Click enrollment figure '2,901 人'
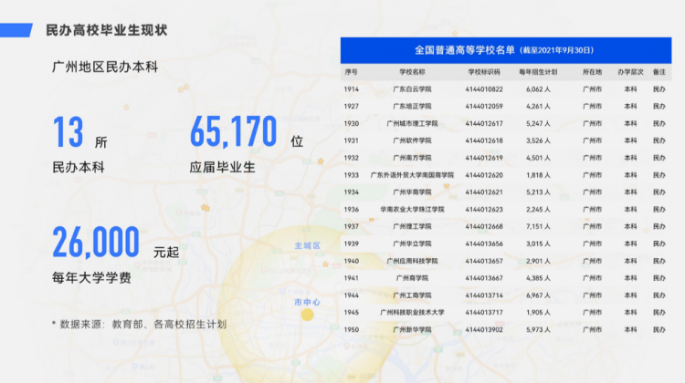This screenshot has width=685, height=383. (x=538, y=261)
